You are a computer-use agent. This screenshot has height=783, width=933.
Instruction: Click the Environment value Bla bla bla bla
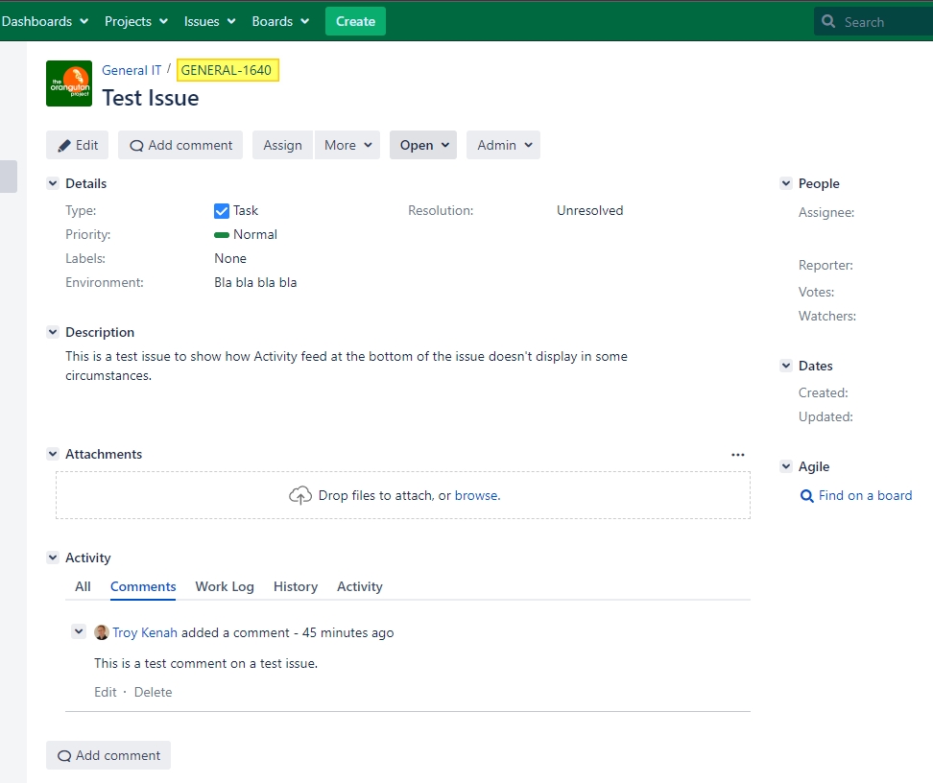click(x=255, y=283)
